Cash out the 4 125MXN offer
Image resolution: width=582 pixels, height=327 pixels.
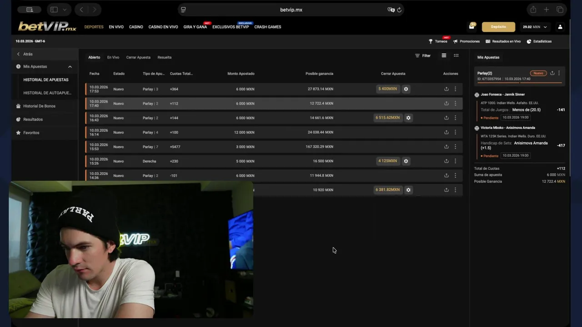(x=387, y=161)
